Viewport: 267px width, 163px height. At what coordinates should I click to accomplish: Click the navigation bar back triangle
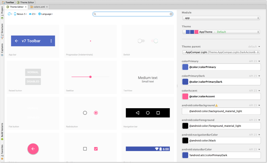(138, 113)
